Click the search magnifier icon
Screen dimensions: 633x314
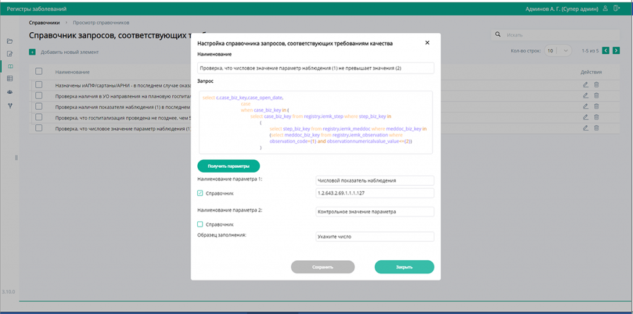point(498,35)
